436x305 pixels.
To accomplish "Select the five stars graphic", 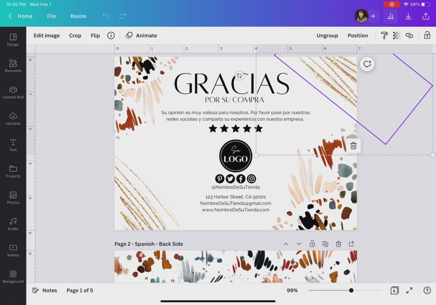I will pyautogui.click(x=235, y=128).
